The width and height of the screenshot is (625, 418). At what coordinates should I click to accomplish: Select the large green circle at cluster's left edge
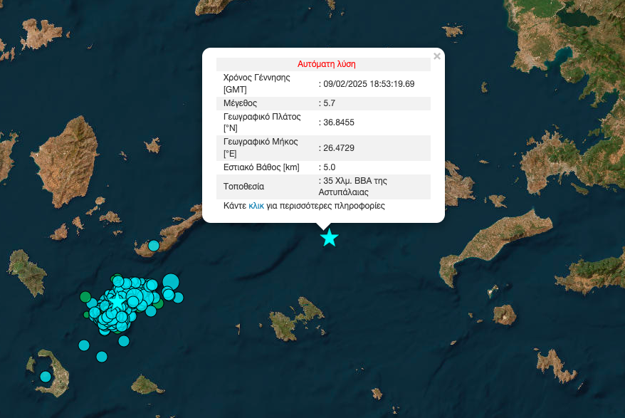click(x=85, y=297)
